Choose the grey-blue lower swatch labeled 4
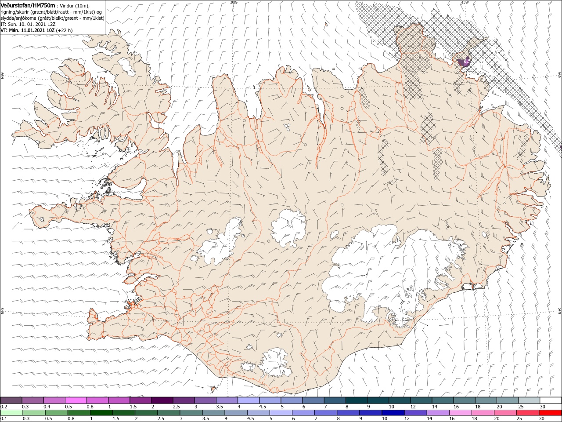 [x=236, y=412]
